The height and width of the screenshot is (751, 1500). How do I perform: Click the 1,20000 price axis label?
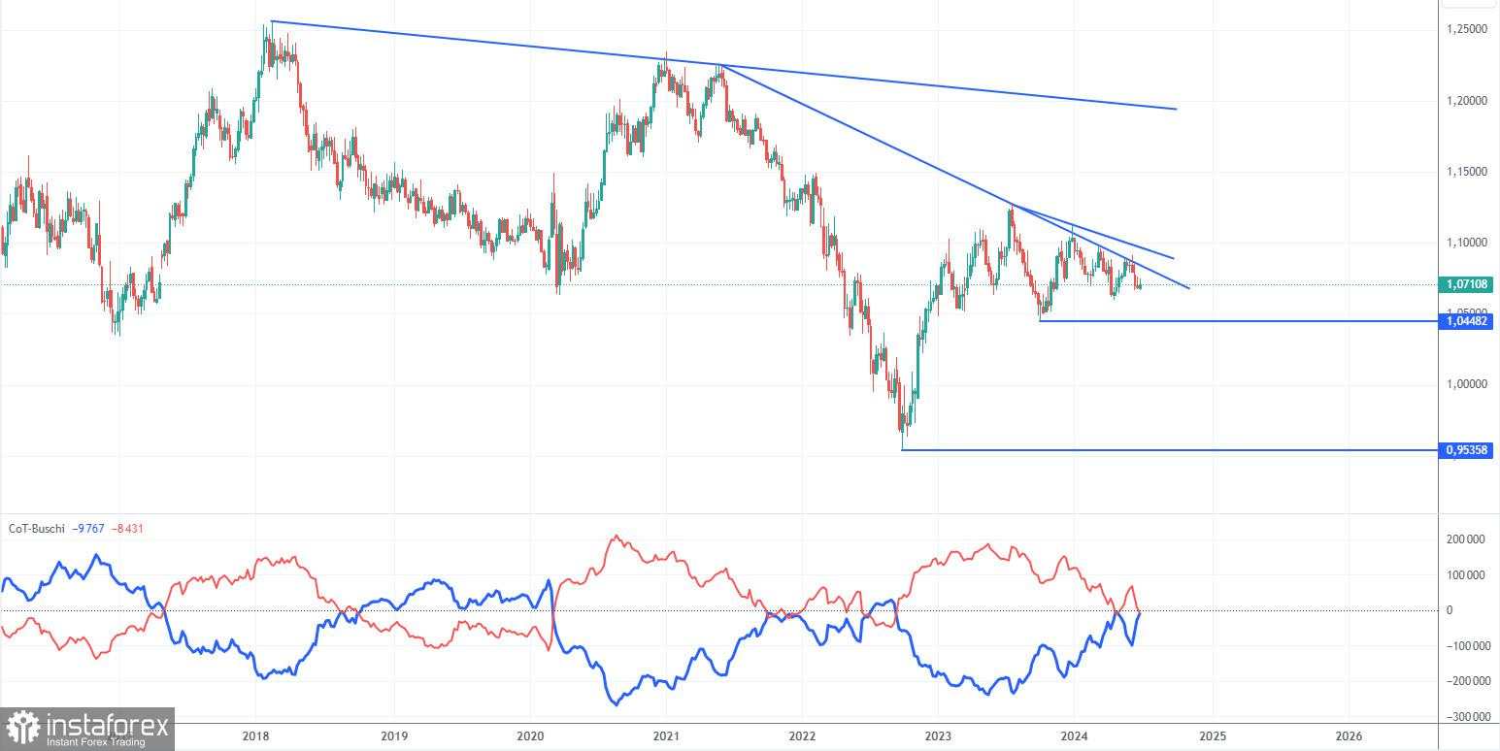(1466, 101)
